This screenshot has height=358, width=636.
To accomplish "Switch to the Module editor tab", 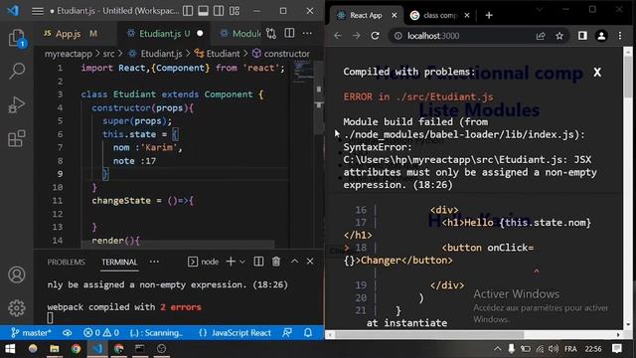I will [239, 34].
